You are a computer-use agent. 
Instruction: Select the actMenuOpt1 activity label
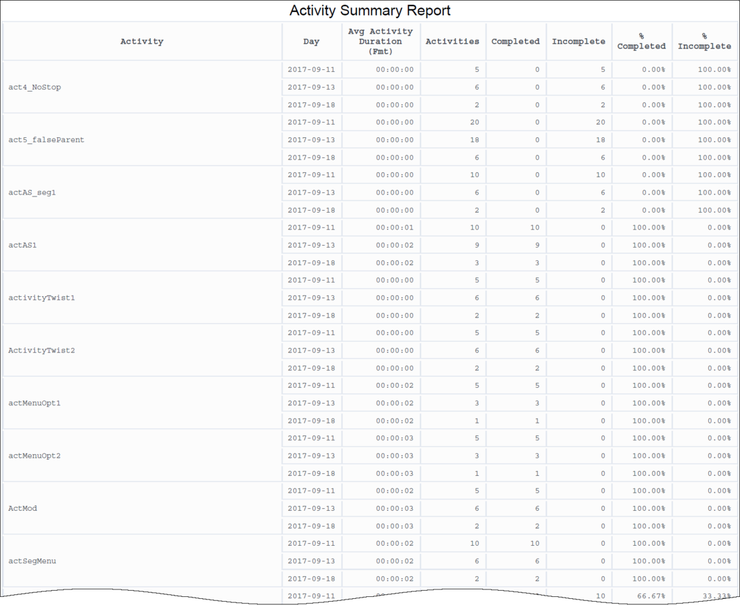(x=35, y=403)
